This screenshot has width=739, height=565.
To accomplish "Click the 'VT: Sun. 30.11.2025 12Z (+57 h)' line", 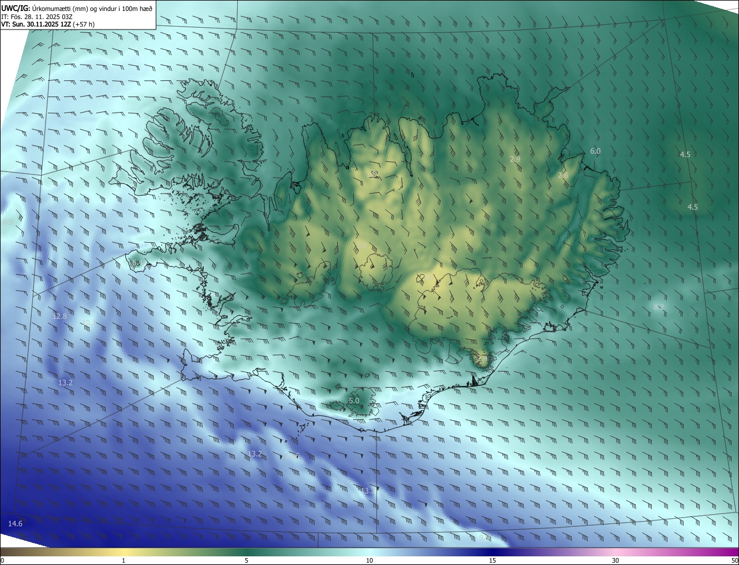I will tap(48, 24).
